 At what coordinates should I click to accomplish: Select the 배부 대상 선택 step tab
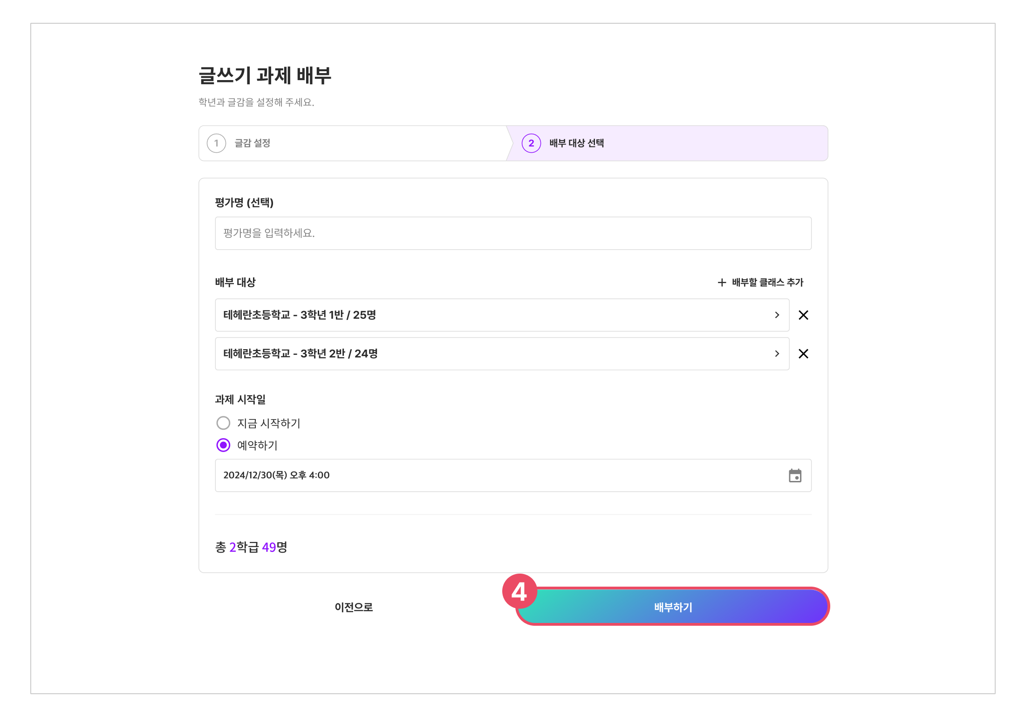pos(667,143)
